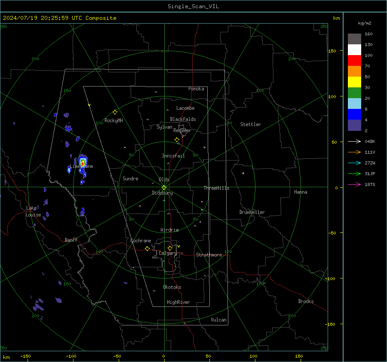Click the cyan 27ZW arrow in legend

[x=354, y=163]
